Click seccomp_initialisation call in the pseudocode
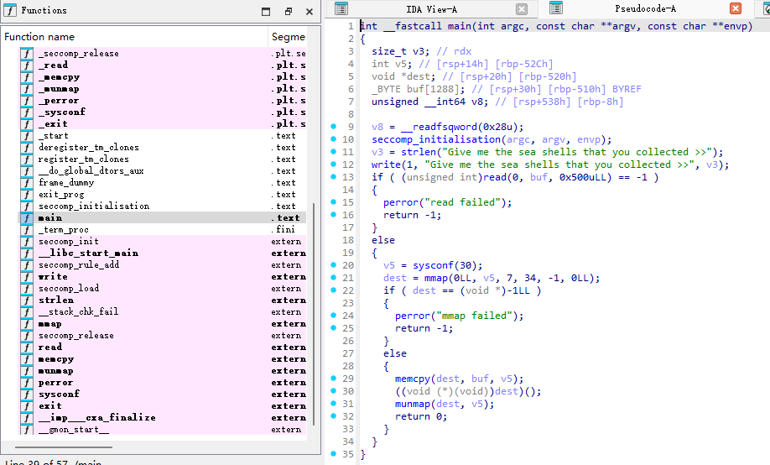The height and width of the screenshot is (465, 770). click(436, 139)
